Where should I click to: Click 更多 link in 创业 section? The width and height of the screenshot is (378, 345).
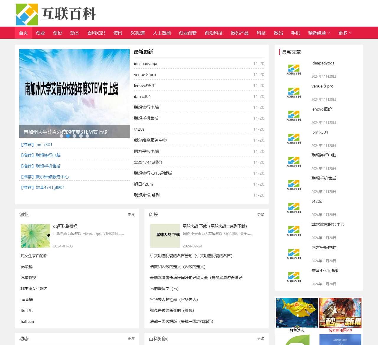131,214
